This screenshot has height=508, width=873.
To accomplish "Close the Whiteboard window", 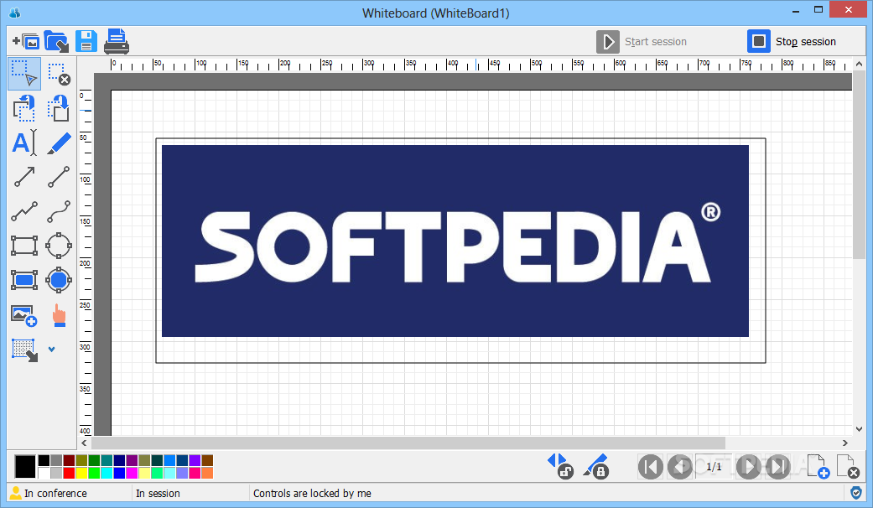I will pos(849,9).
